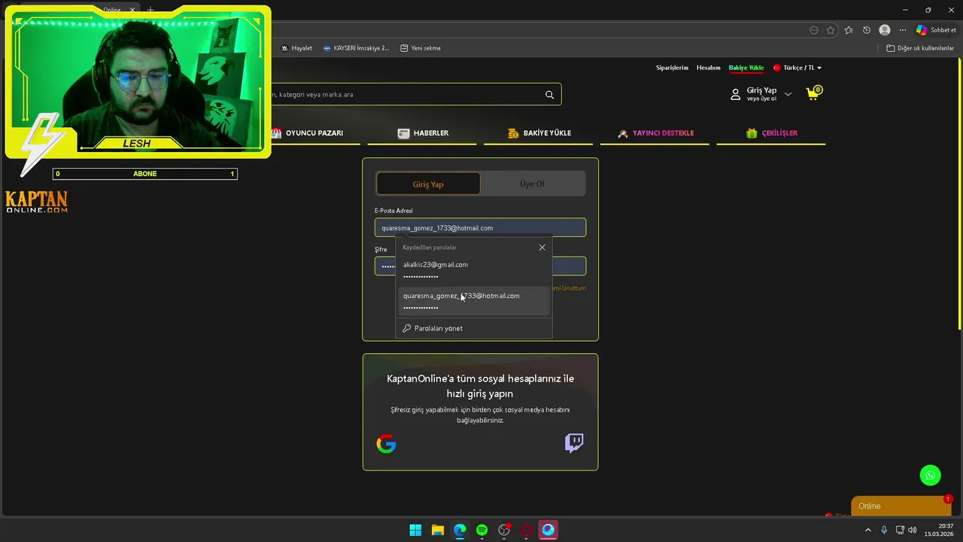Open the OYUNCU PAZARI menu
963x542 pixels.
[x=307, y=133]
